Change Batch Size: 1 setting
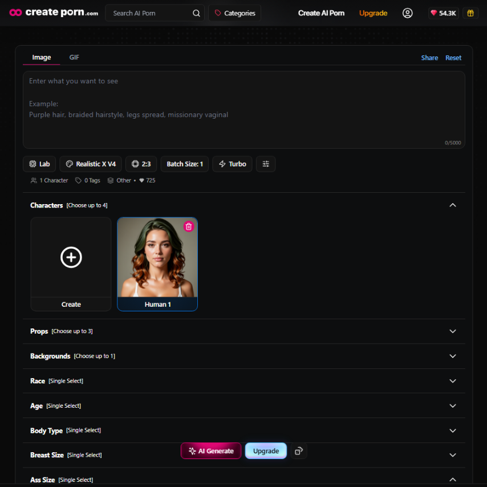487x487 pixels. click(185, 164)
